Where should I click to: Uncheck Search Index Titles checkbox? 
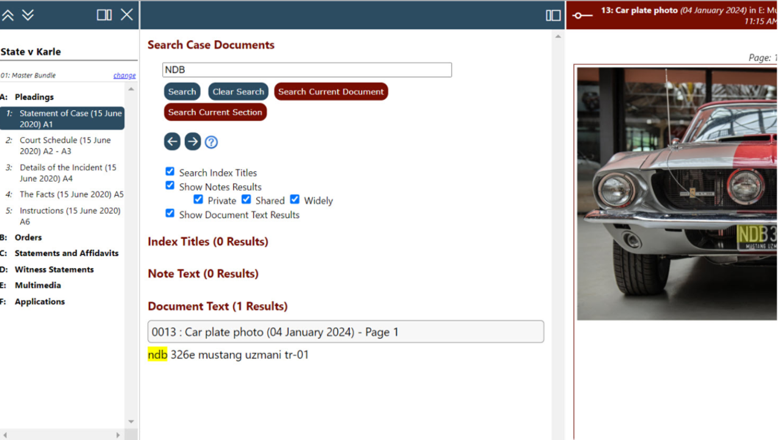(170, 172)
